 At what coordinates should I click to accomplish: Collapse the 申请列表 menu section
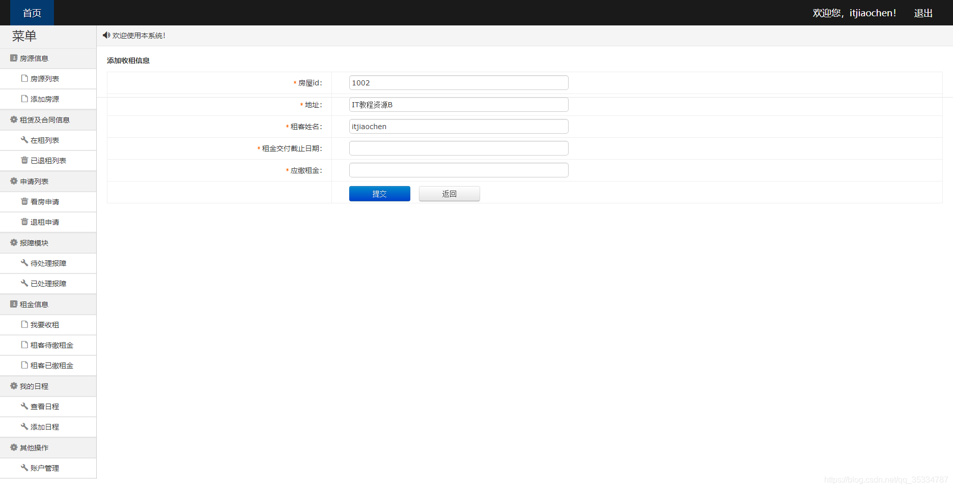point(48,181)
